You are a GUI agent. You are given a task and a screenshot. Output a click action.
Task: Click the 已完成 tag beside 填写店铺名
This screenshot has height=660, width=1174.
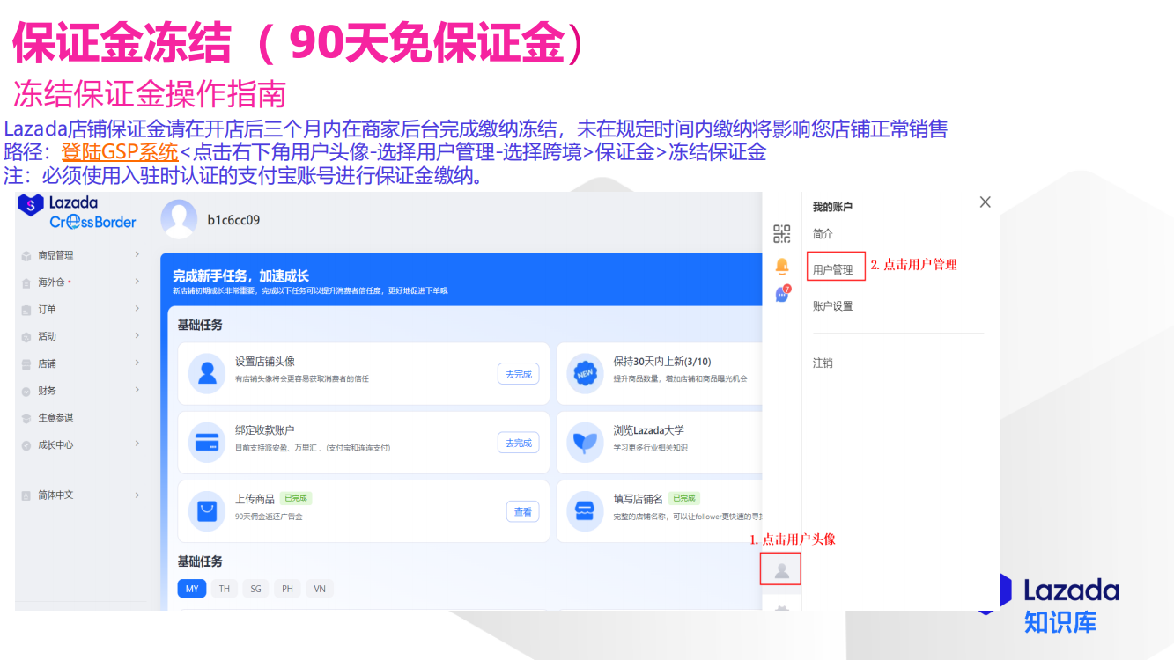[684, 499]
